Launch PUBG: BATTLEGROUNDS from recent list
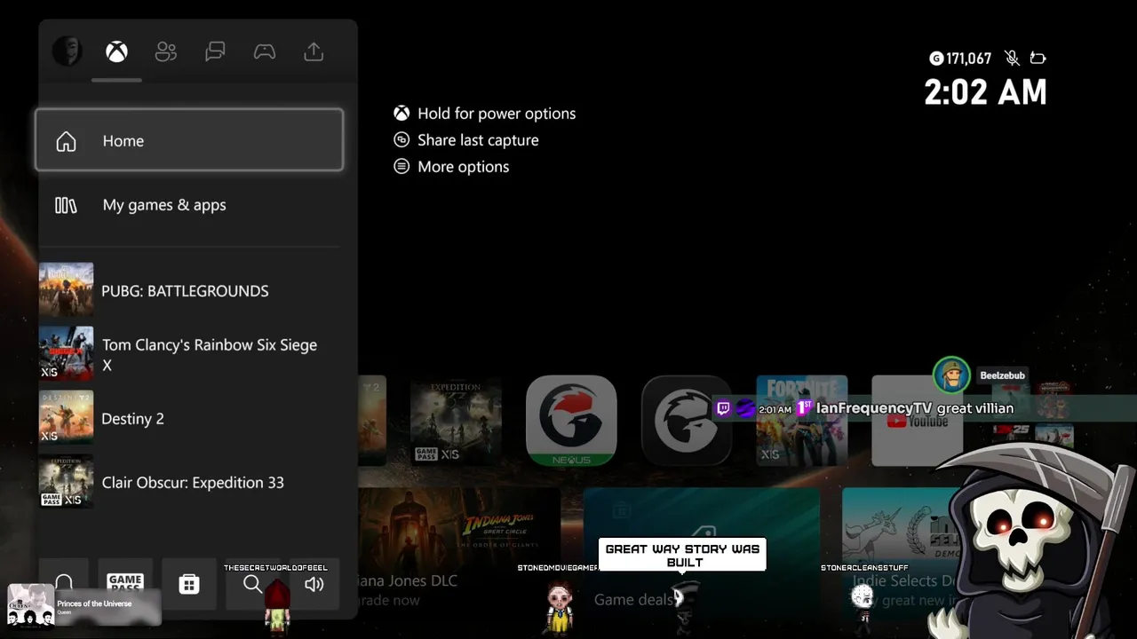The height and width of the screenshot is (639, 1137). pos(189,290)
